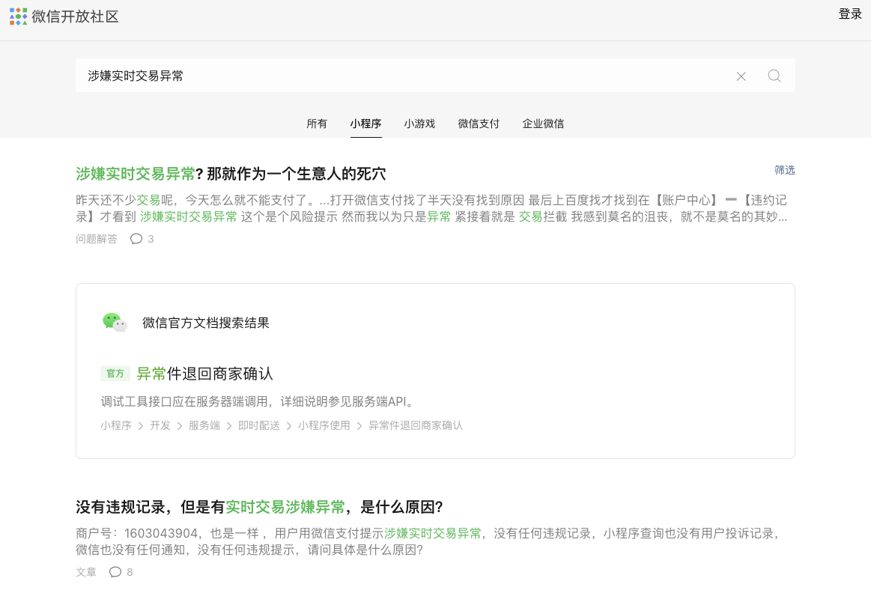Click the breadcrumb chevron between 服务端 and 即时配送
The height and width of the screenshot is (593, 871).
[x=229, y=426]
